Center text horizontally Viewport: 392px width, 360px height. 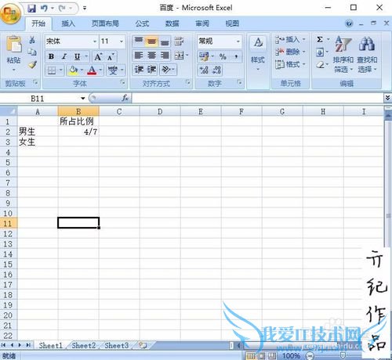151,56
